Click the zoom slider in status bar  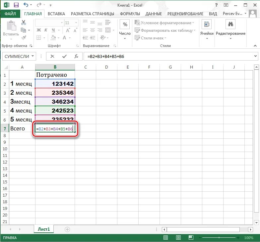coord(219,238)
